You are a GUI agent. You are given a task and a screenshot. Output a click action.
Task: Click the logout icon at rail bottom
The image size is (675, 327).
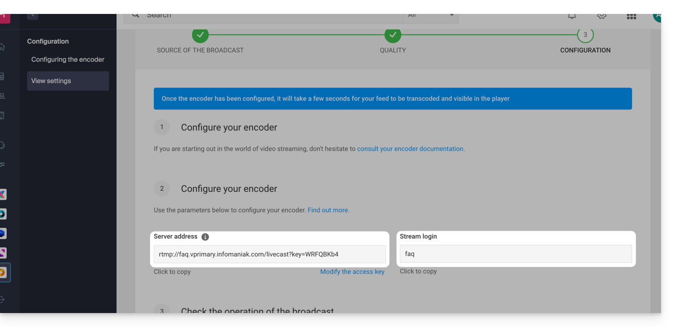(3, 300)
